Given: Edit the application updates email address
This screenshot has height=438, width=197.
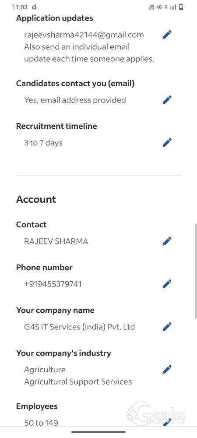Looking at the screenshot, I should (x=167, y=35).
